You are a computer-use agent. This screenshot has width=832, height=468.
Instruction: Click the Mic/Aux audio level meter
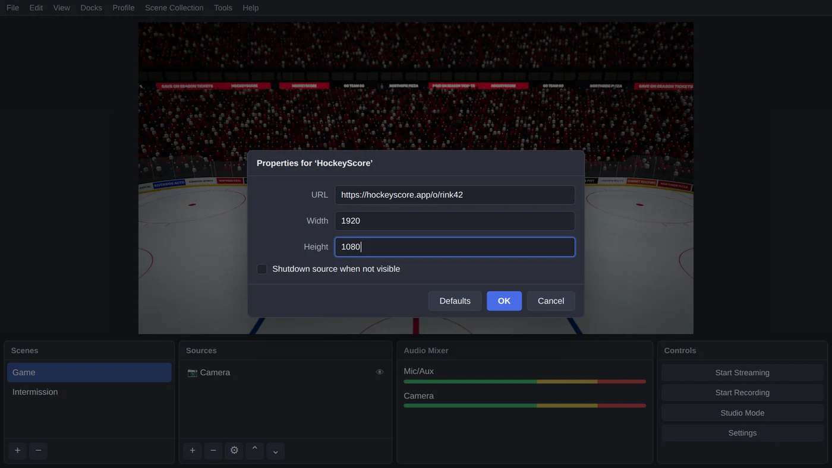point(525,381)
